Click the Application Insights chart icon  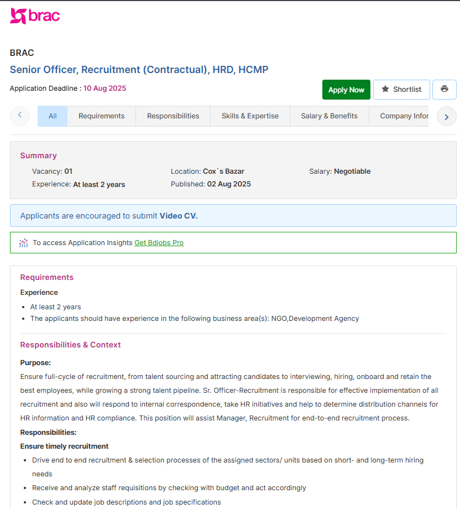tap(23, 243)
